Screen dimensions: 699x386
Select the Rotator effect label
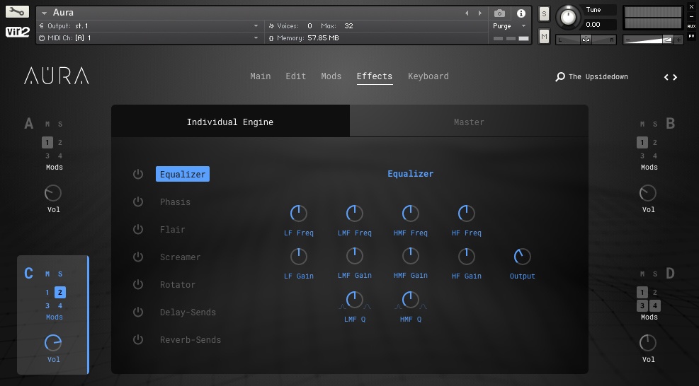tap(178, 284)
